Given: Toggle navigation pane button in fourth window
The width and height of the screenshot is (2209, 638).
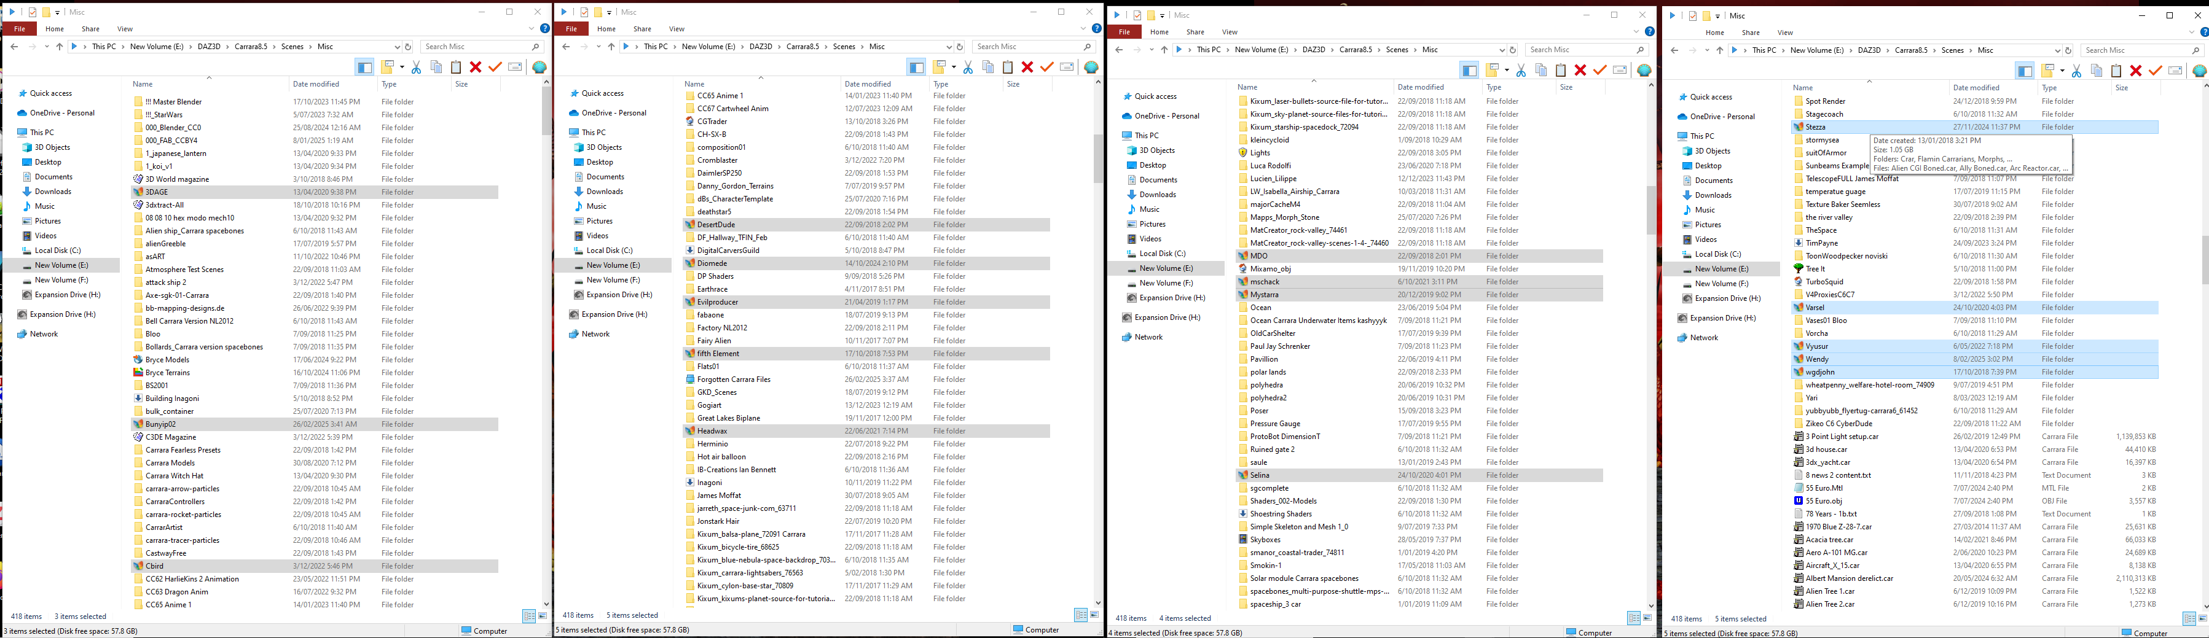Looking at the screenshot, I should point(2025,71).
